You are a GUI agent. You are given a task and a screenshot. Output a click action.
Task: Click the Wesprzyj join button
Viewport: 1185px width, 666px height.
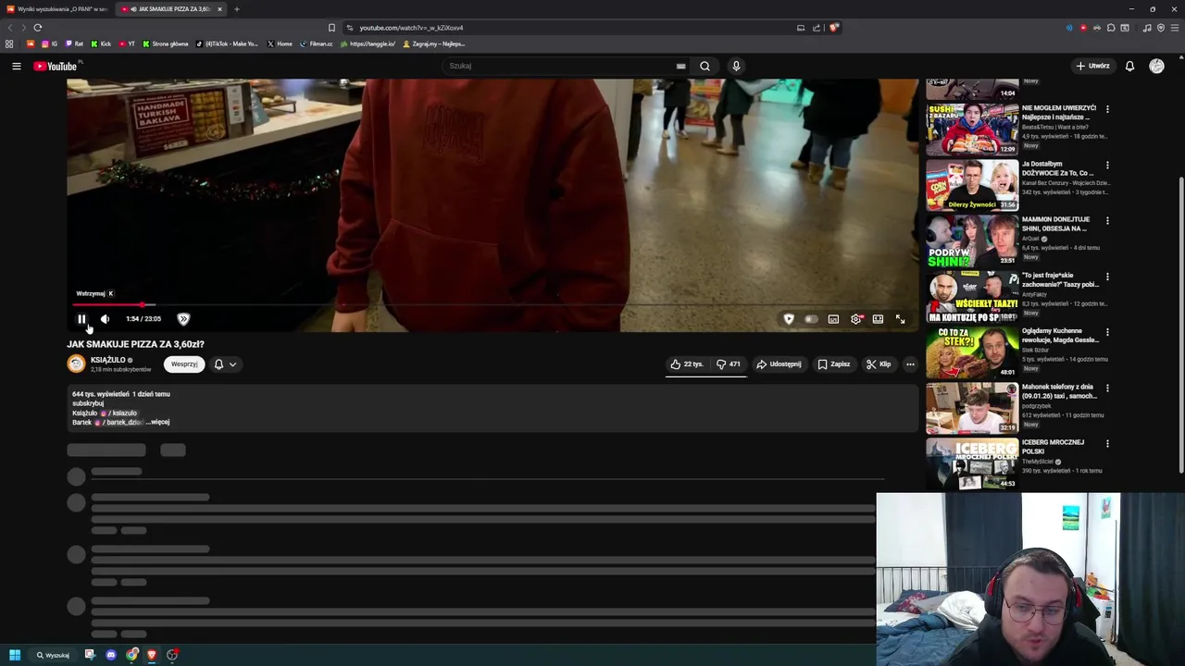click(x=184, y=364)
